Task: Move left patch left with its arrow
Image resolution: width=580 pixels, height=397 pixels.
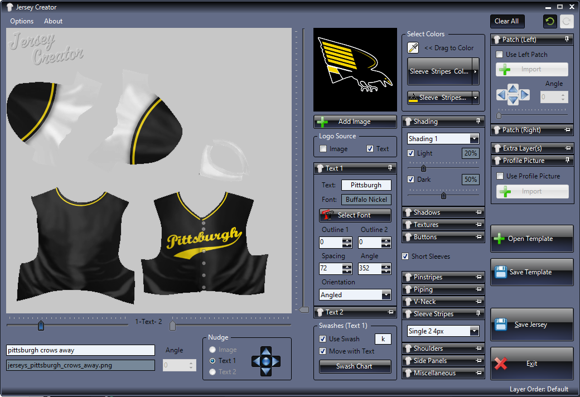Action: point(501,95)
